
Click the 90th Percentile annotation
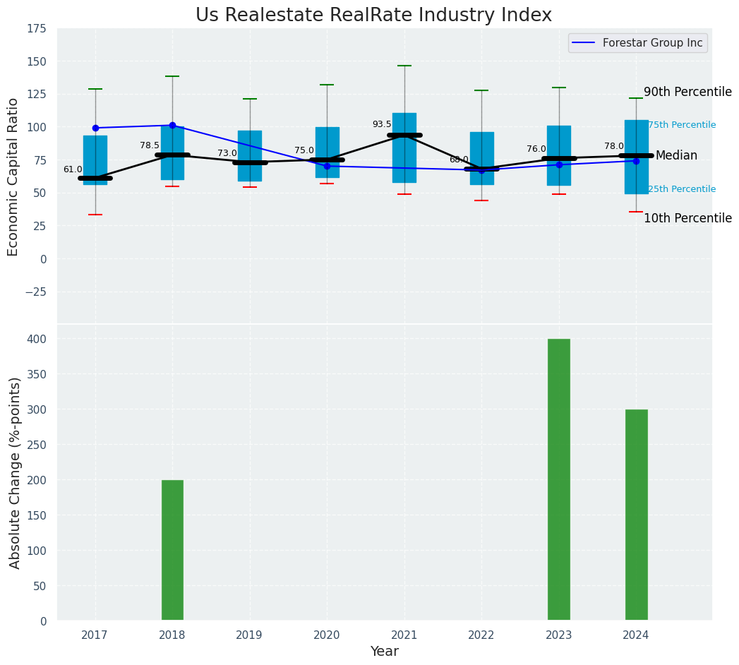click(x=687, y=92)
